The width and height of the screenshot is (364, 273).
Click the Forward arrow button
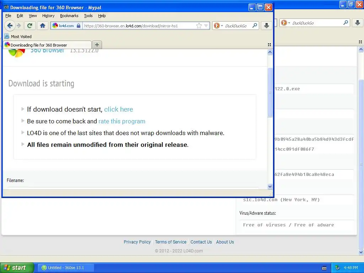click(19, 26)
